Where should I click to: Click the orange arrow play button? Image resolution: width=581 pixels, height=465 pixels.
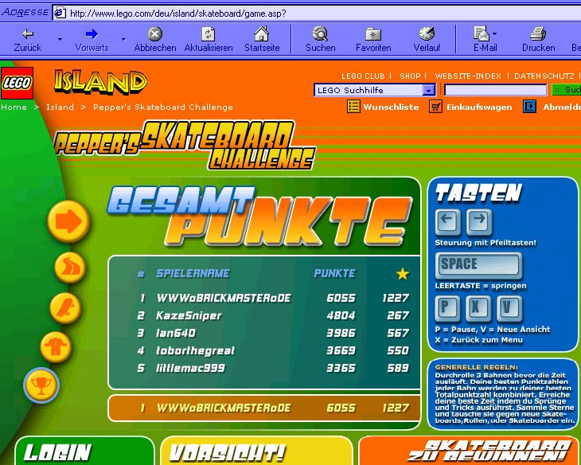[x=69, y=221]
